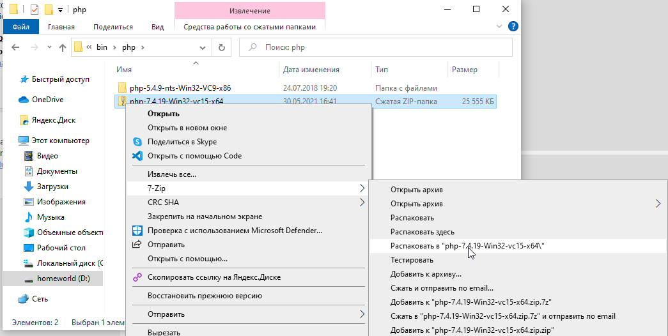Screen dimensions: 668x336
Task: Click the Back navigation arrow
Action: [17, 47]
